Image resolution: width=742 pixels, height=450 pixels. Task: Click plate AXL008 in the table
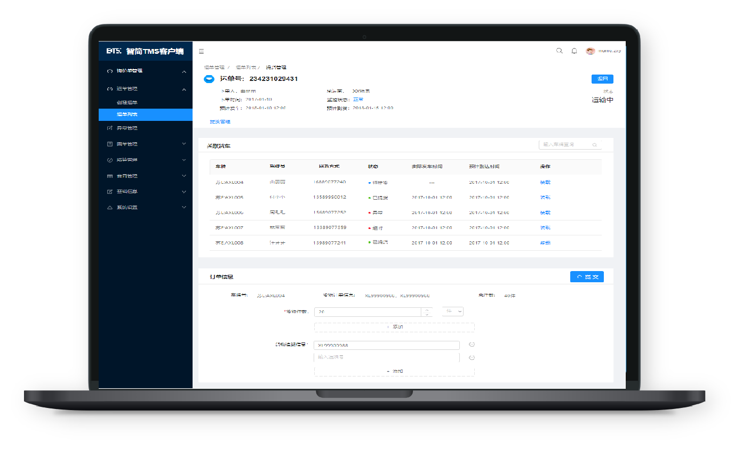coord(229,243)
